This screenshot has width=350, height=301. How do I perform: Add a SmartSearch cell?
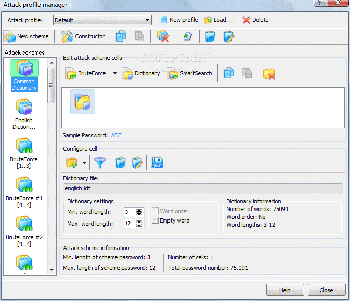[x=189, y=73]
